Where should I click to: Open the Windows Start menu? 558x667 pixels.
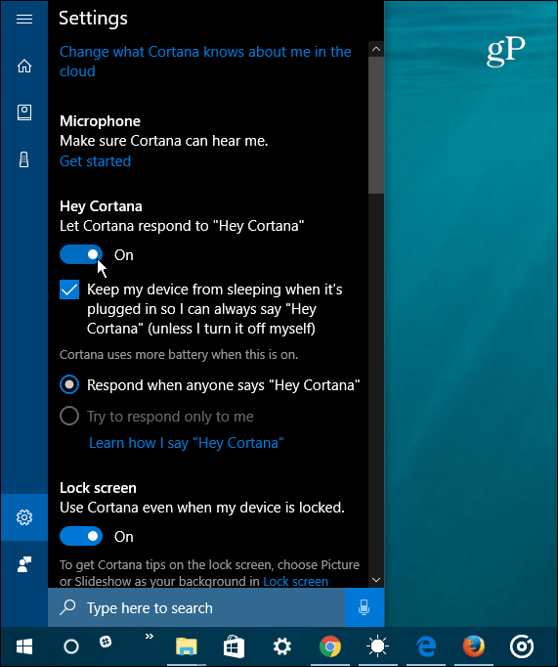[x=24, y=647]
